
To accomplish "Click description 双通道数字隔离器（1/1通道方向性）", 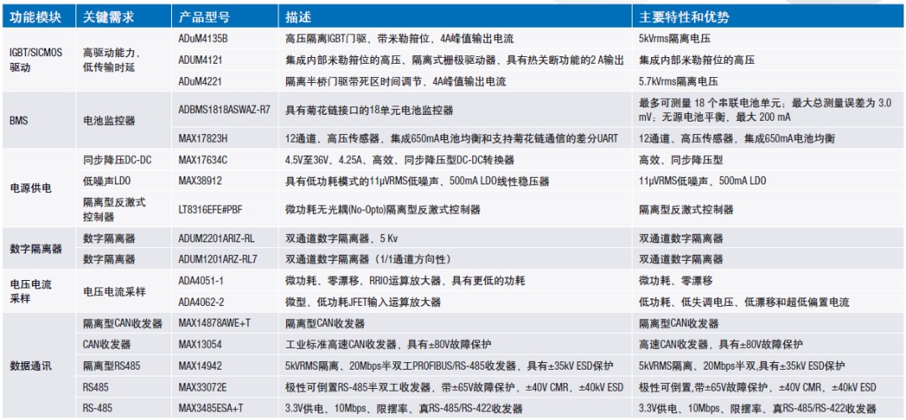I will coord(368,260).
